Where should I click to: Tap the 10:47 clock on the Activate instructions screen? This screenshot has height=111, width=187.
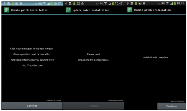pos(57,4)
